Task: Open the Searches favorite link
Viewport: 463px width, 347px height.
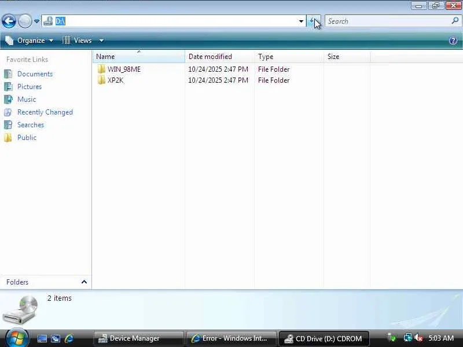Action: 31,125
